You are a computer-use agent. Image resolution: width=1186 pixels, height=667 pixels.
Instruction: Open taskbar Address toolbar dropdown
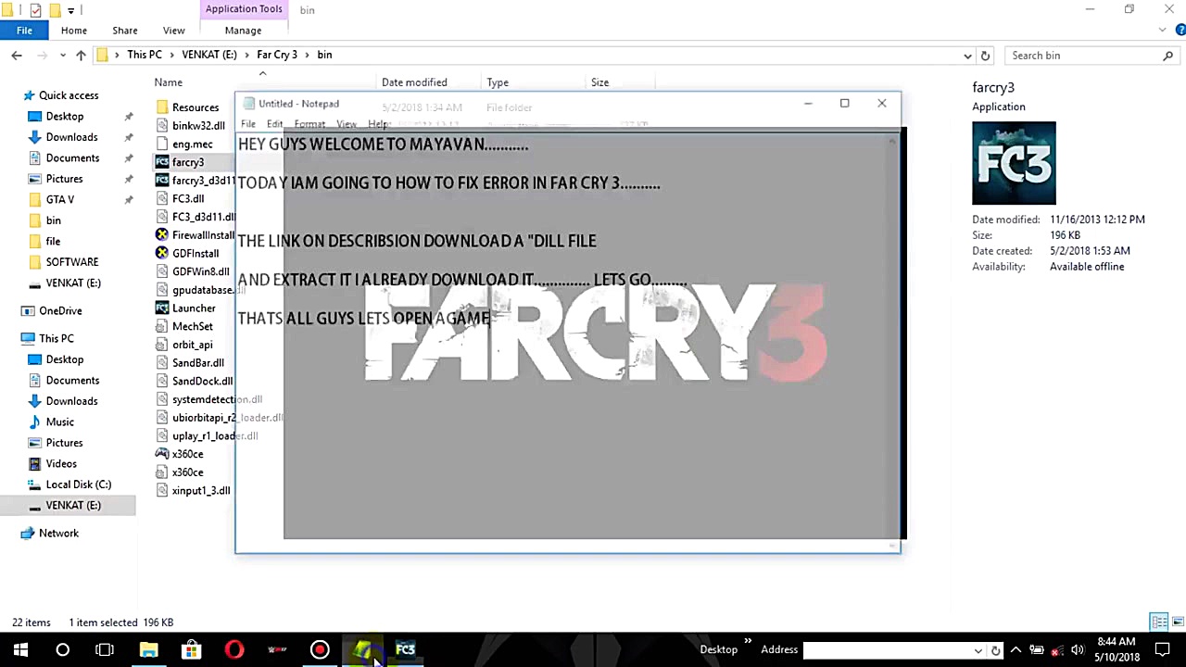978,650
